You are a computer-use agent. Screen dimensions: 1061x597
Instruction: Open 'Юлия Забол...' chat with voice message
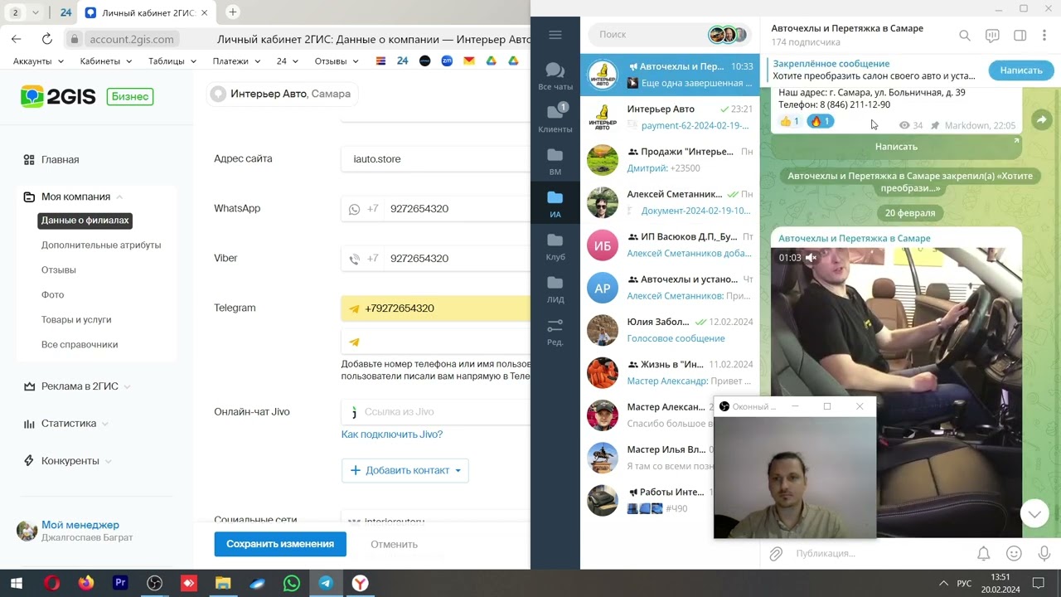tap(670, 329)
